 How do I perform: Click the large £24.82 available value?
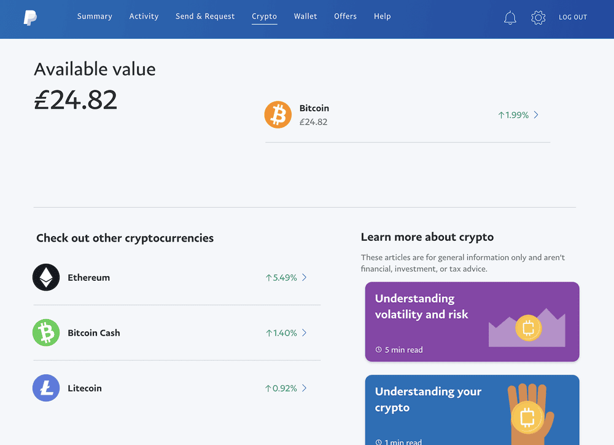click(x=76, y=100)
